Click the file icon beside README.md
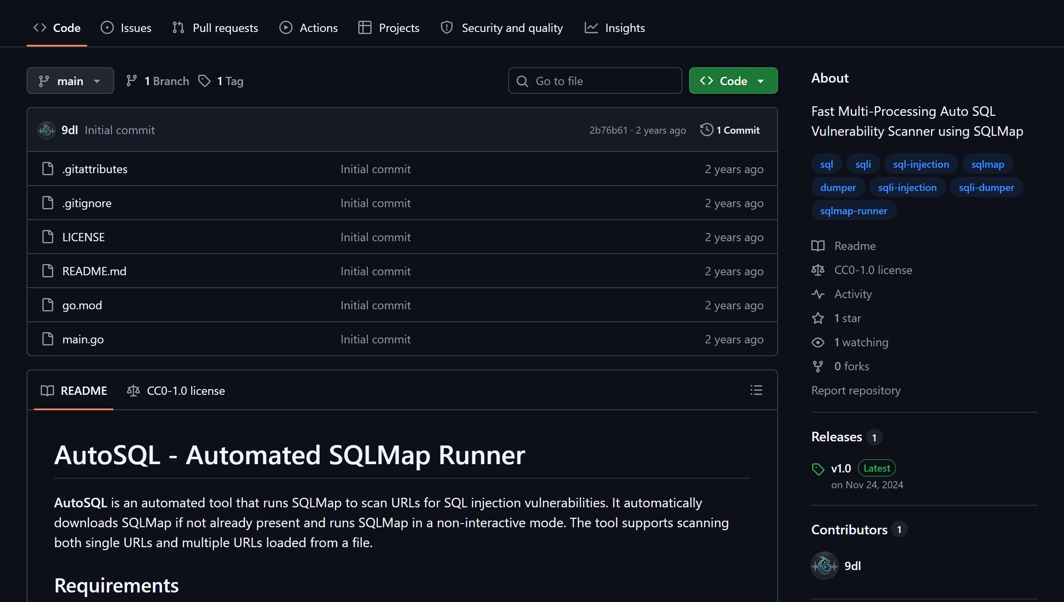This screenshot has width=1064, height=602. [48, 271]
